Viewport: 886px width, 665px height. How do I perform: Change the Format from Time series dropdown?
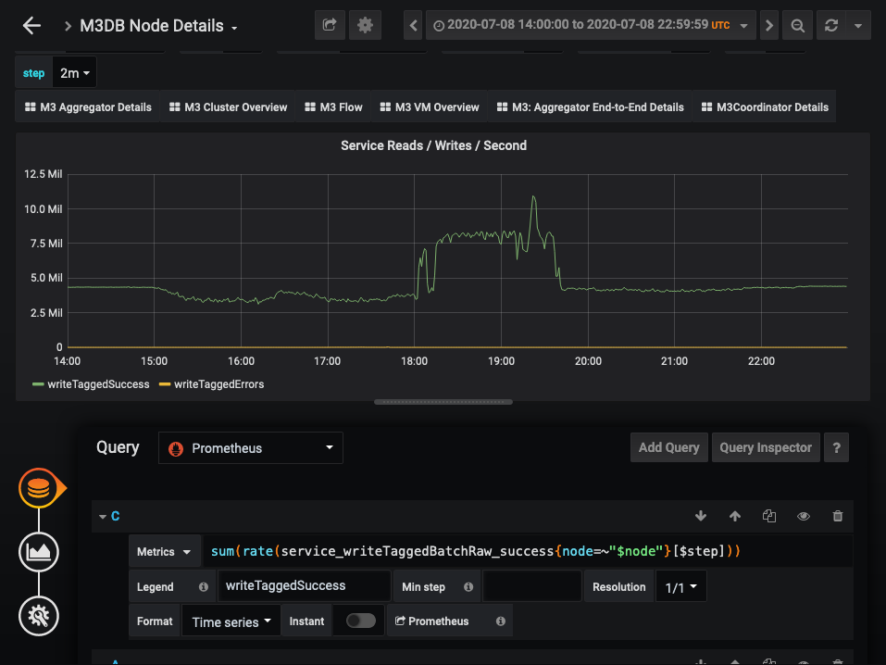tap(230, 621)
